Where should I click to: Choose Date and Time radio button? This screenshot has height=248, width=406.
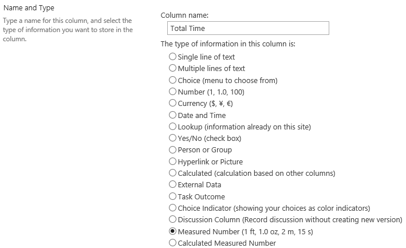pos(172,115)
